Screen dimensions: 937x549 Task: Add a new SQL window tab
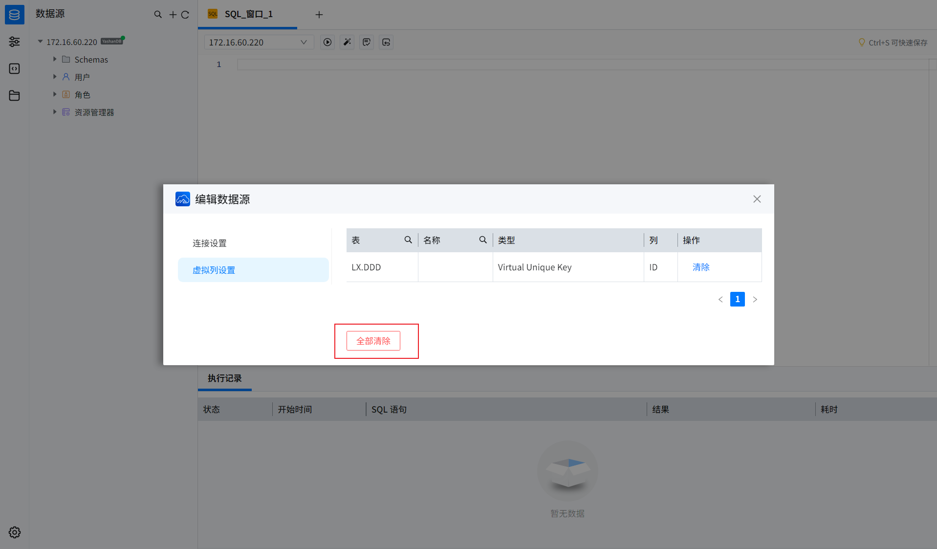tap(319, 15)
